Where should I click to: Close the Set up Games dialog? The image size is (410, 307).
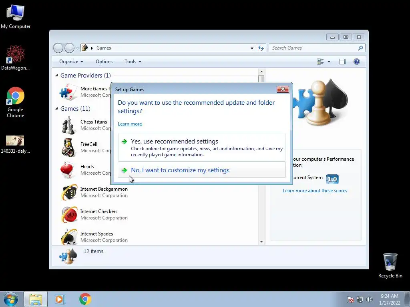click(283, 89)
